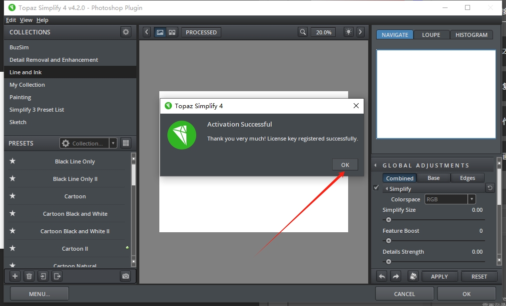Viewport: 506px width, 306px height.
Task: Click the main OK button
Action: click(x=467, y=294)
